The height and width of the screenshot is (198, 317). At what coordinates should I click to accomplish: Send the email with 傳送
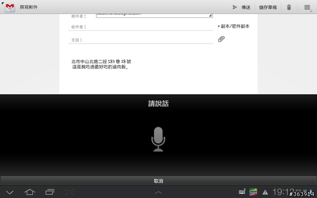pyautogui.click(x=241, y=7)
